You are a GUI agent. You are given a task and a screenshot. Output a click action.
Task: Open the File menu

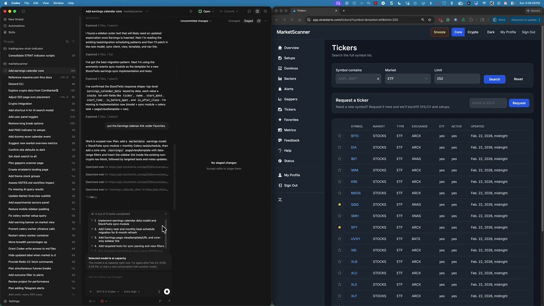tap(26, 3)
